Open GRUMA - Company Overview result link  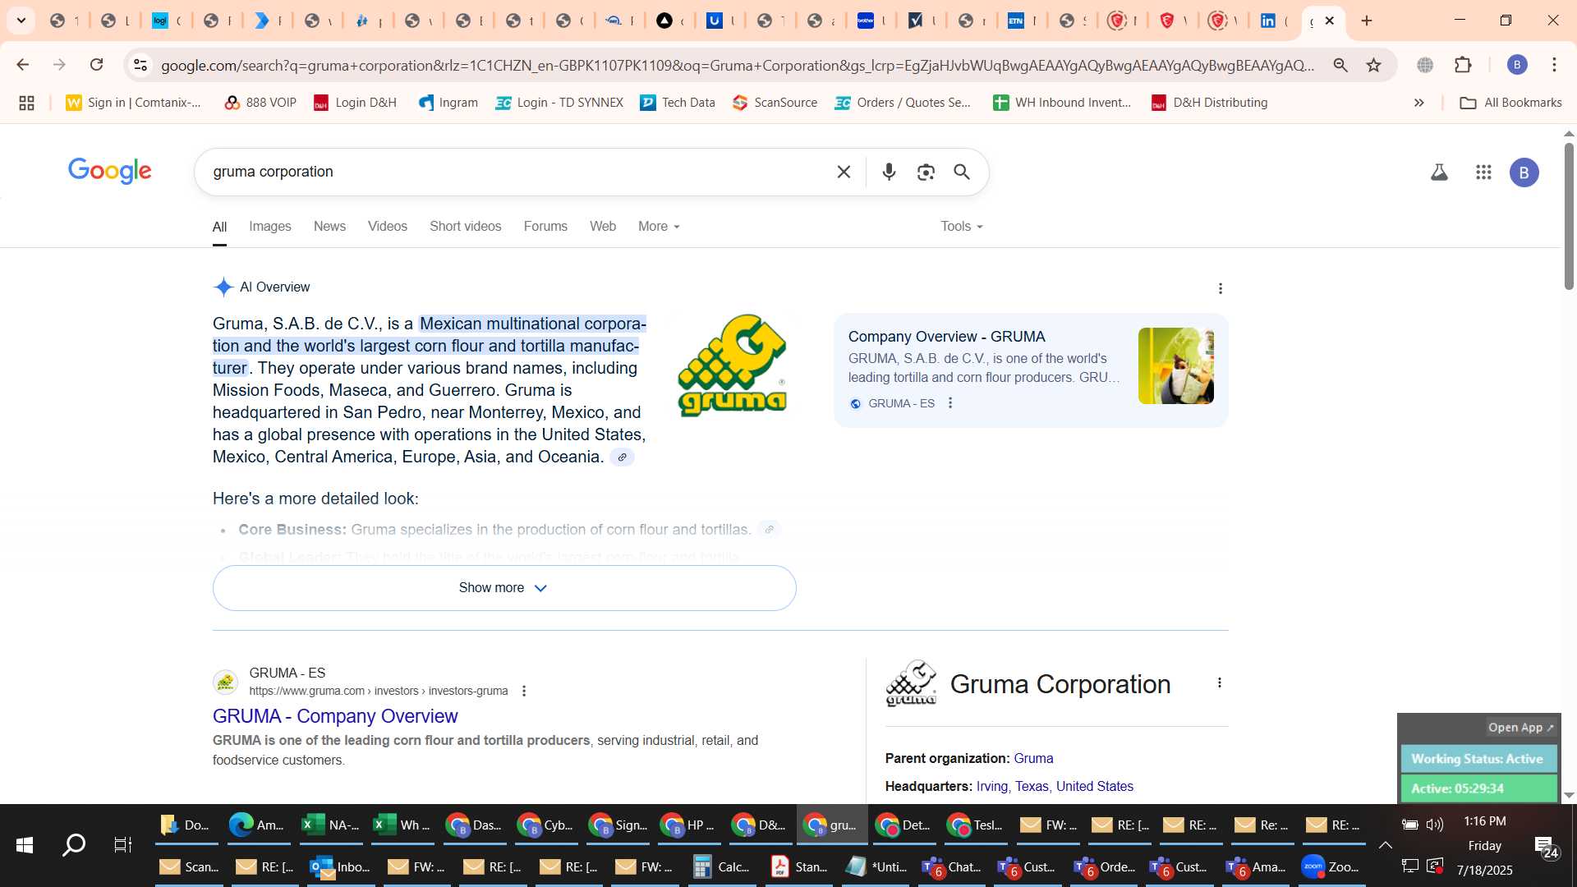(x=335, y=717)
